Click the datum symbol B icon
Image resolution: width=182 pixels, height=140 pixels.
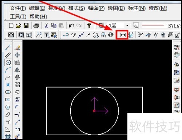click(x=148, y=35)
